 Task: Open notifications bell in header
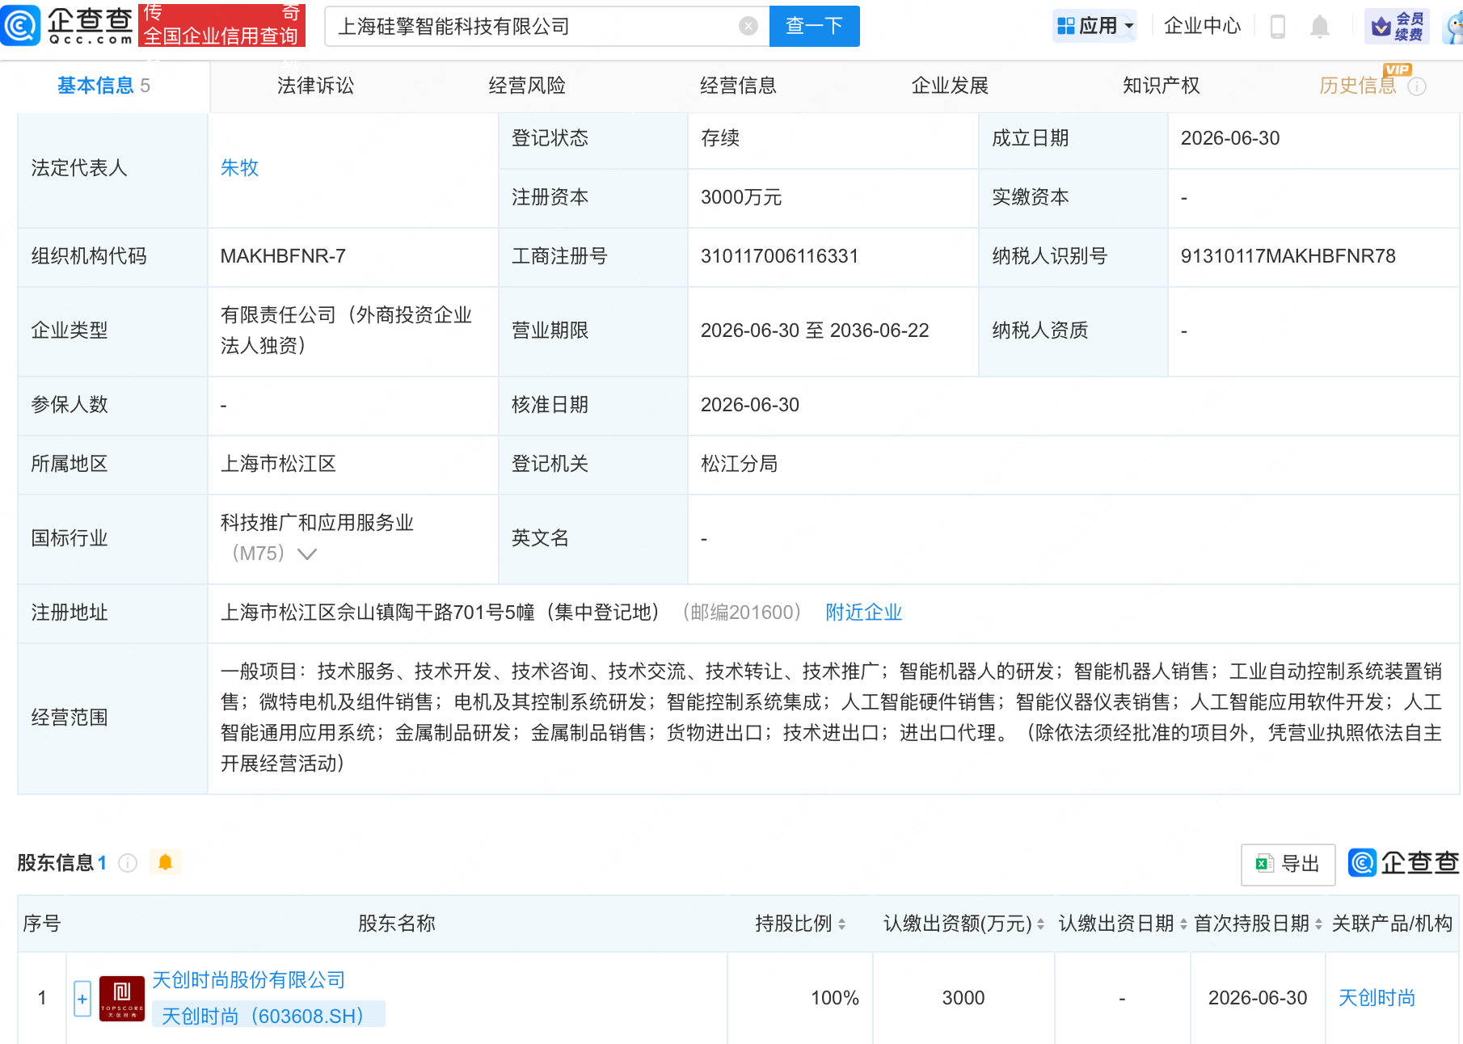tap(1320, 27)
